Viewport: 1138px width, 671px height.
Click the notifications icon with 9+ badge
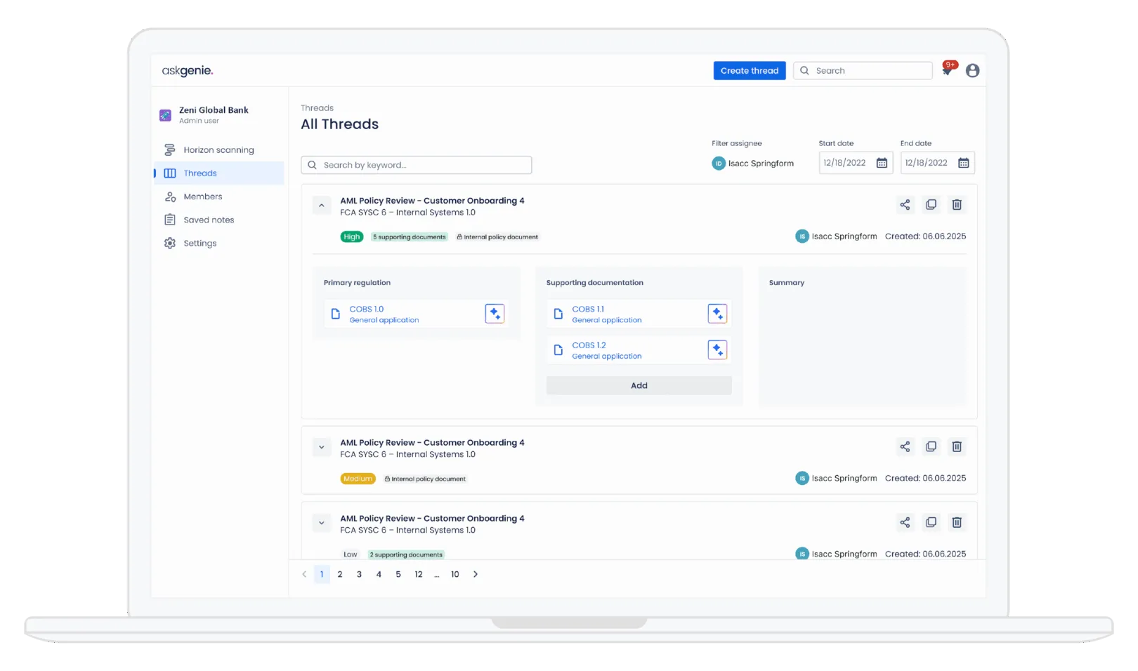[x=948, y=69]
